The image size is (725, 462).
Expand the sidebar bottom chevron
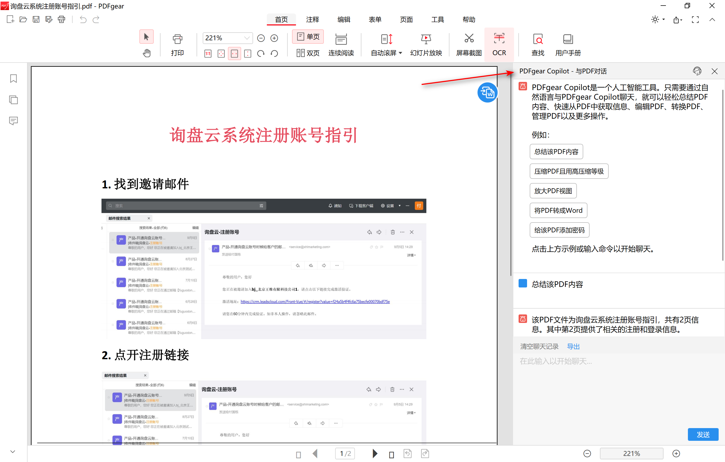pyautogui.click(x=13, y=451)
